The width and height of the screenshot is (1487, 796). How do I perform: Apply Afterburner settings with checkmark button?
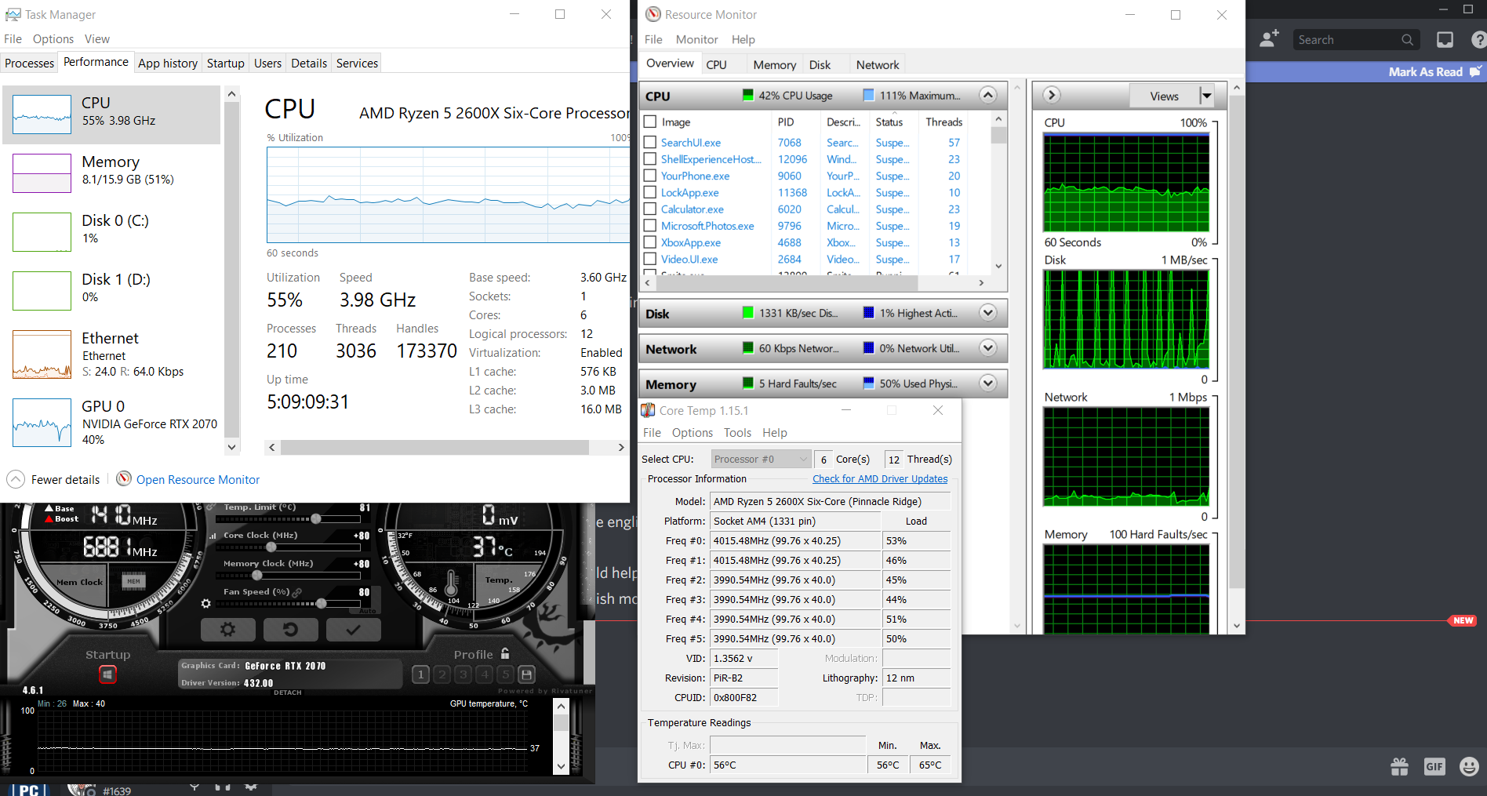coord(353,629)
